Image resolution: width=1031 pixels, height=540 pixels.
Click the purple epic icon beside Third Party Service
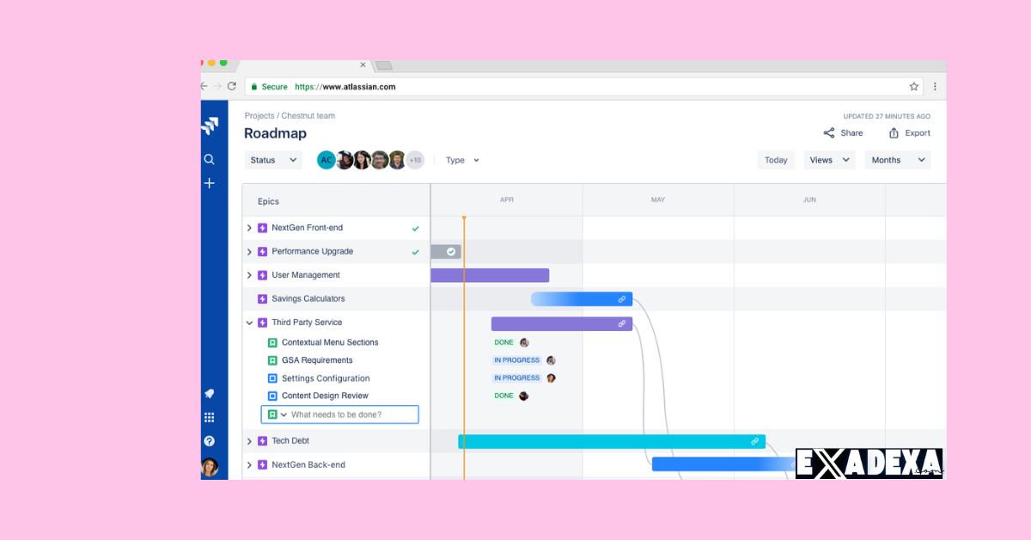click(x=263, y=322)
